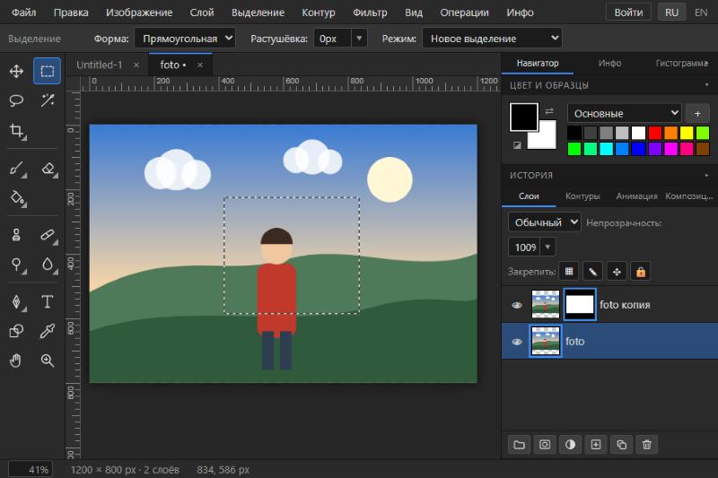Swap foreground and background colors
Screen dimensions: 718x478
[549, 110]
